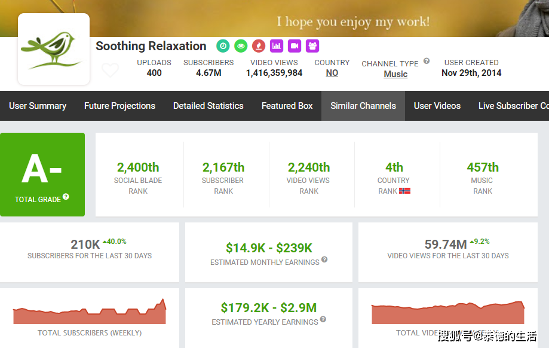Click the 1,416,359,984 video views count
Screen dimensions: 549x348
(274, 73)
